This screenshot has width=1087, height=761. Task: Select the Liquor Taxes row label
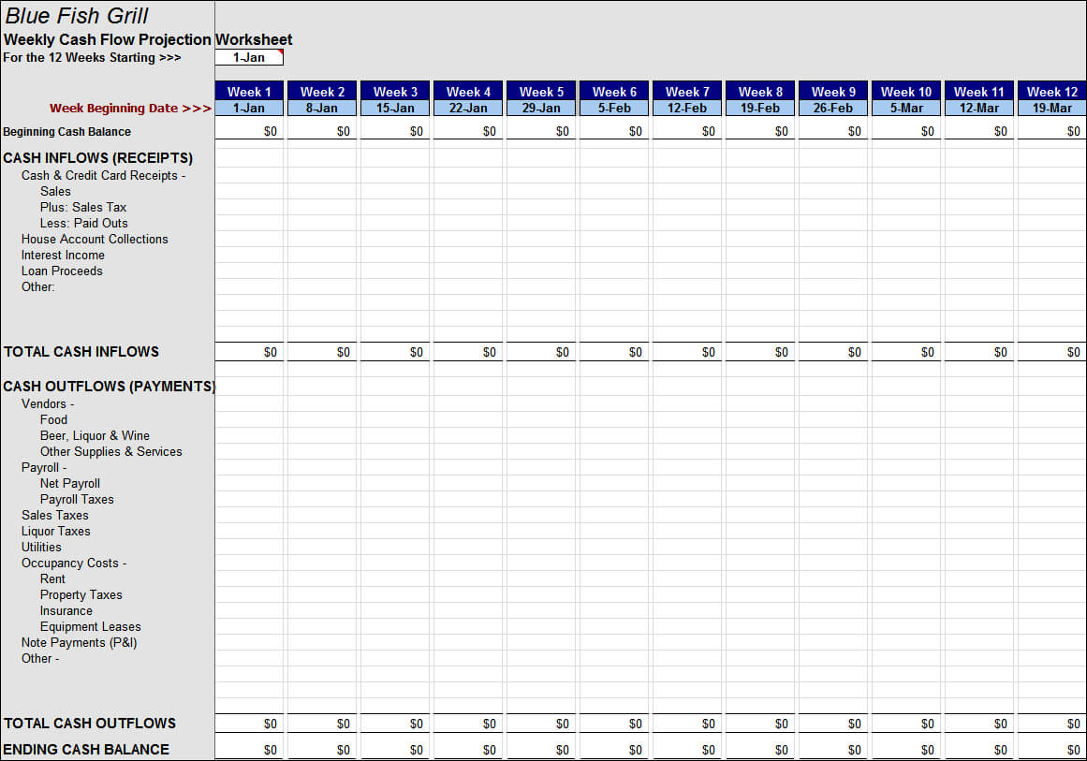pyautogui.click(x=55, y=531)
